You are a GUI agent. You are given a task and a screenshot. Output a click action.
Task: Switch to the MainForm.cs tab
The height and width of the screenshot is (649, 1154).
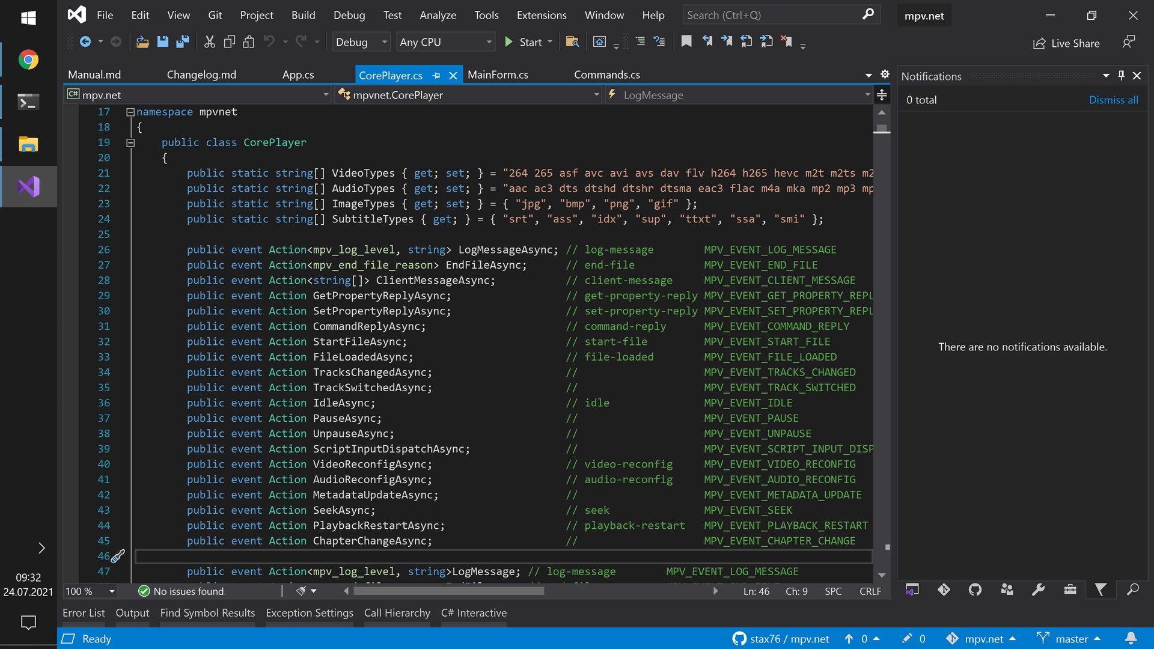tap(498, 75)
